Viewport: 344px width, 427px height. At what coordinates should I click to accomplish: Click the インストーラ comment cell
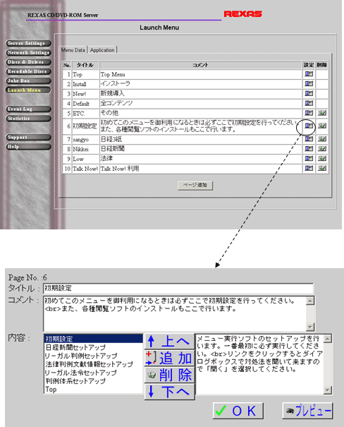201,84
